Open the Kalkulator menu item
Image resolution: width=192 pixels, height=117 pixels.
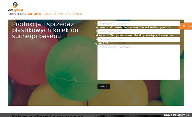35,14
